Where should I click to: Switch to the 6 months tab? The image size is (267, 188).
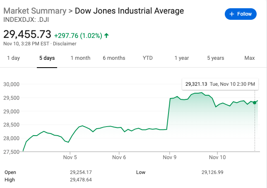pyautogui.click(x=114, y=58)
